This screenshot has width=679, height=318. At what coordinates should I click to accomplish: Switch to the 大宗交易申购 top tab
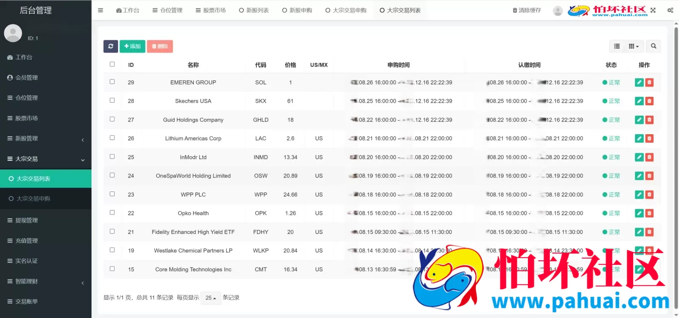click(x=346, y=10)
